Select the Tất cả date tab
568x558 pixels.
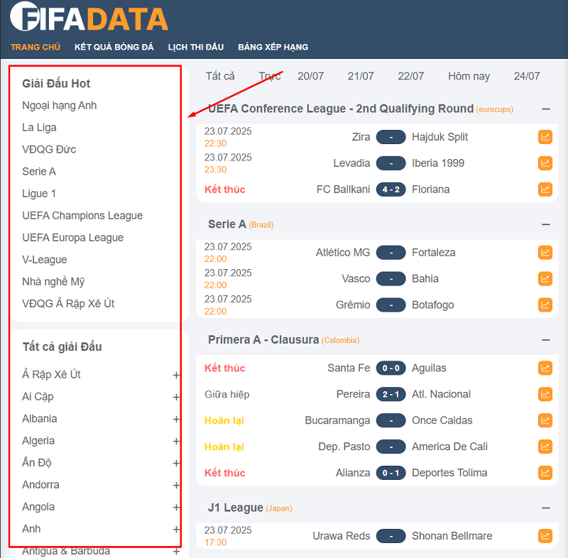220,76
